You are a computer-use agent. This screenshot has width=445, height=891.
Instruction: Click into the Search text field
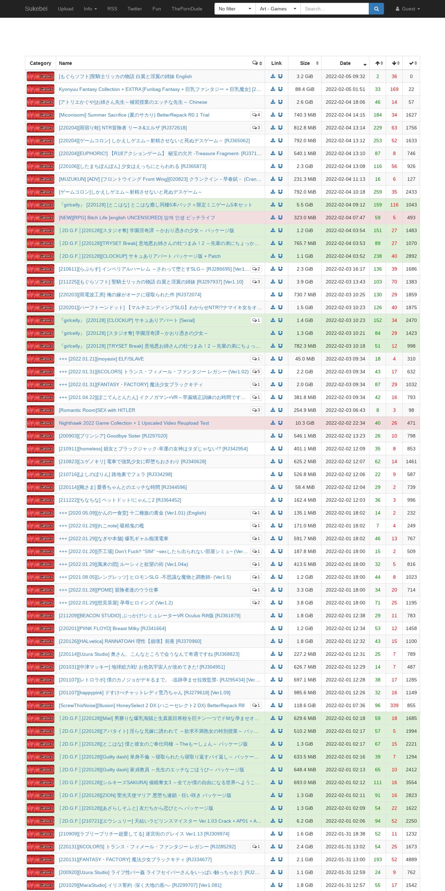(334, 9)
